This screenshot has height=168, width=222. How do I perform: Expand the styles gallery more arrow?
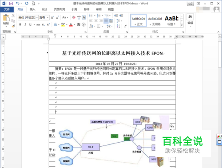[x=182, y=25]
